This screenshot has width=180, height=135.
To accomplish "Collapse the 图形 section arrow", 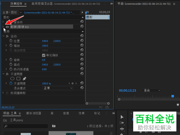I will [82, 17].
